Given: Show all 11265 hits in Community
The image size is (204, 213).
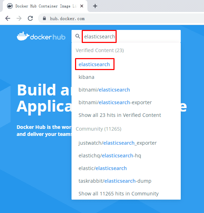Looking at the screenshot, I should tap(118, 194).
